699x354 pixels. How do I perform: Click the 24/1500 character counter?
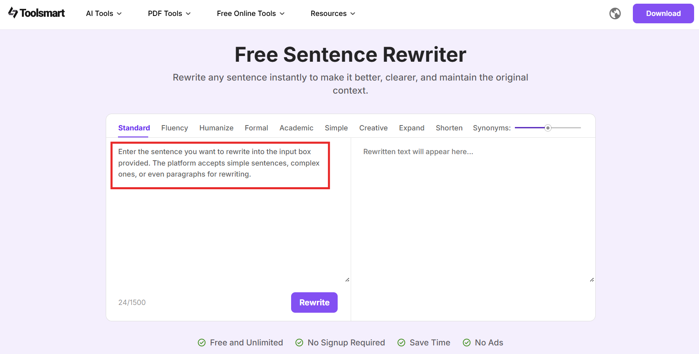[132, 302]
